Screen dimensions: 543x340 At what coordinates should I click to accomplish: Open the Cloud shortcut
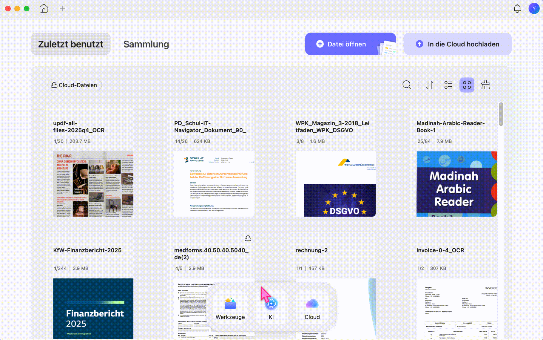[x=312, y=308]
